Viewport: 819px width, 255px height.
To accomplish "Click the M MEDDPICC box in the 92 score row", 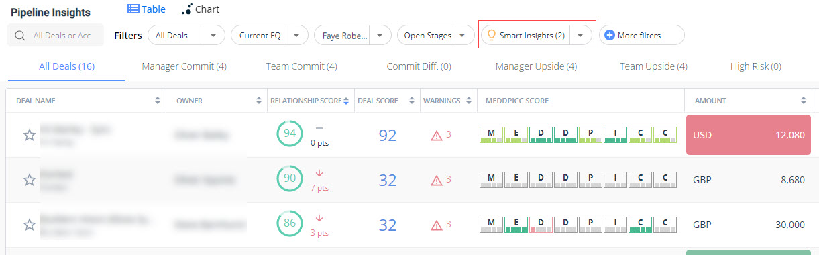I will pos(491,135).
